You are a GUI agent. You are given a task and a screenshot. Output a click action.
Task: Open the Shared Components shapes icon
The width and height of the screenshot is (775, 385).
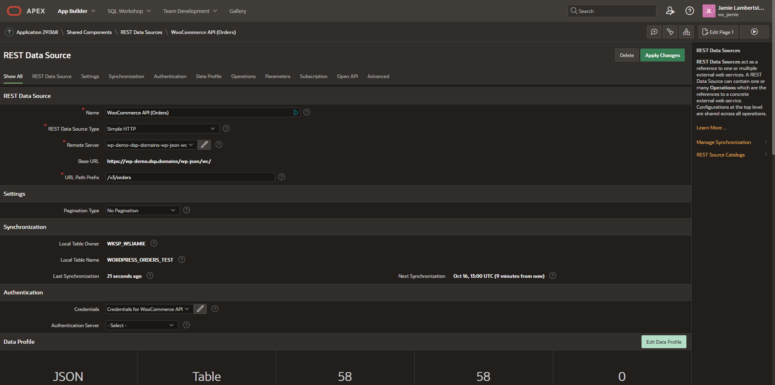[x=686, y=32]
